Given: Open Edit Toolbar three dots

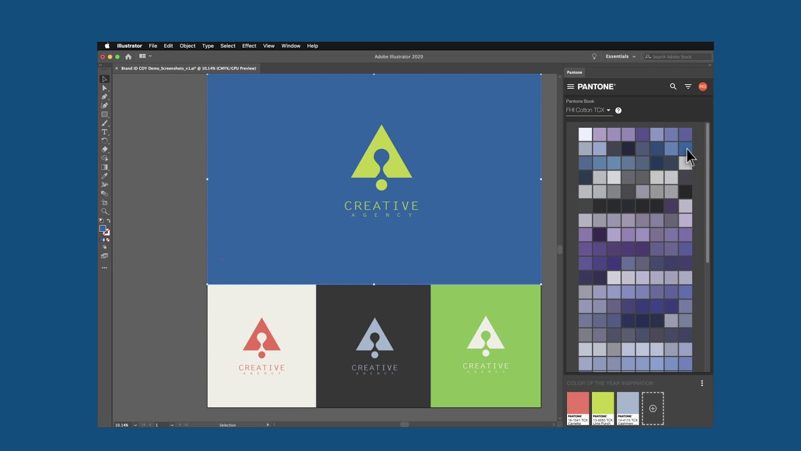Looking at the screenshot, I should coord(105,267).
